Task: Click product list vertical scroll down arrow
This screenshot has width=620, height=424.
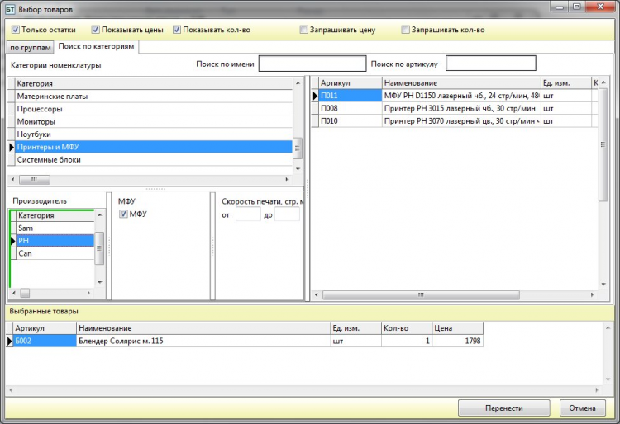Action: pyautogui.click(x=603, y=284)
